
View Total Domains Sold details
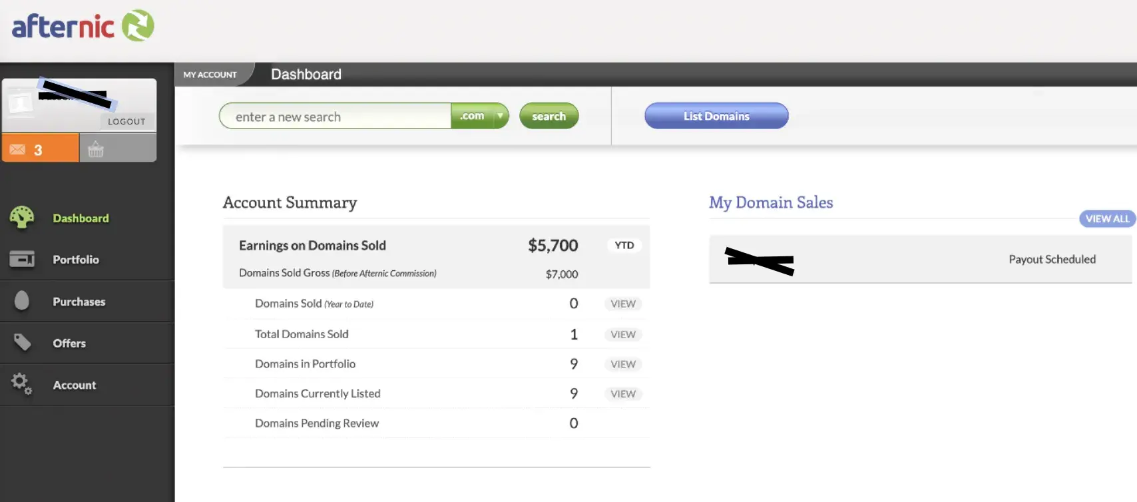pos(623,334)
